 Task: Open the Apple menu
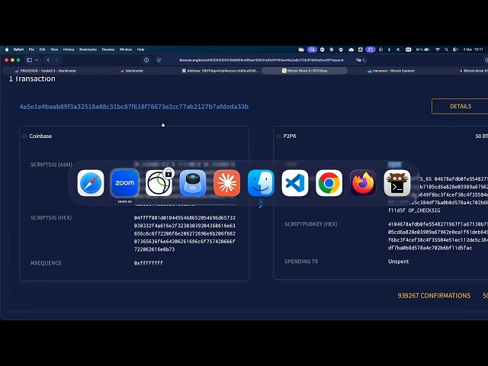[7, 50]
